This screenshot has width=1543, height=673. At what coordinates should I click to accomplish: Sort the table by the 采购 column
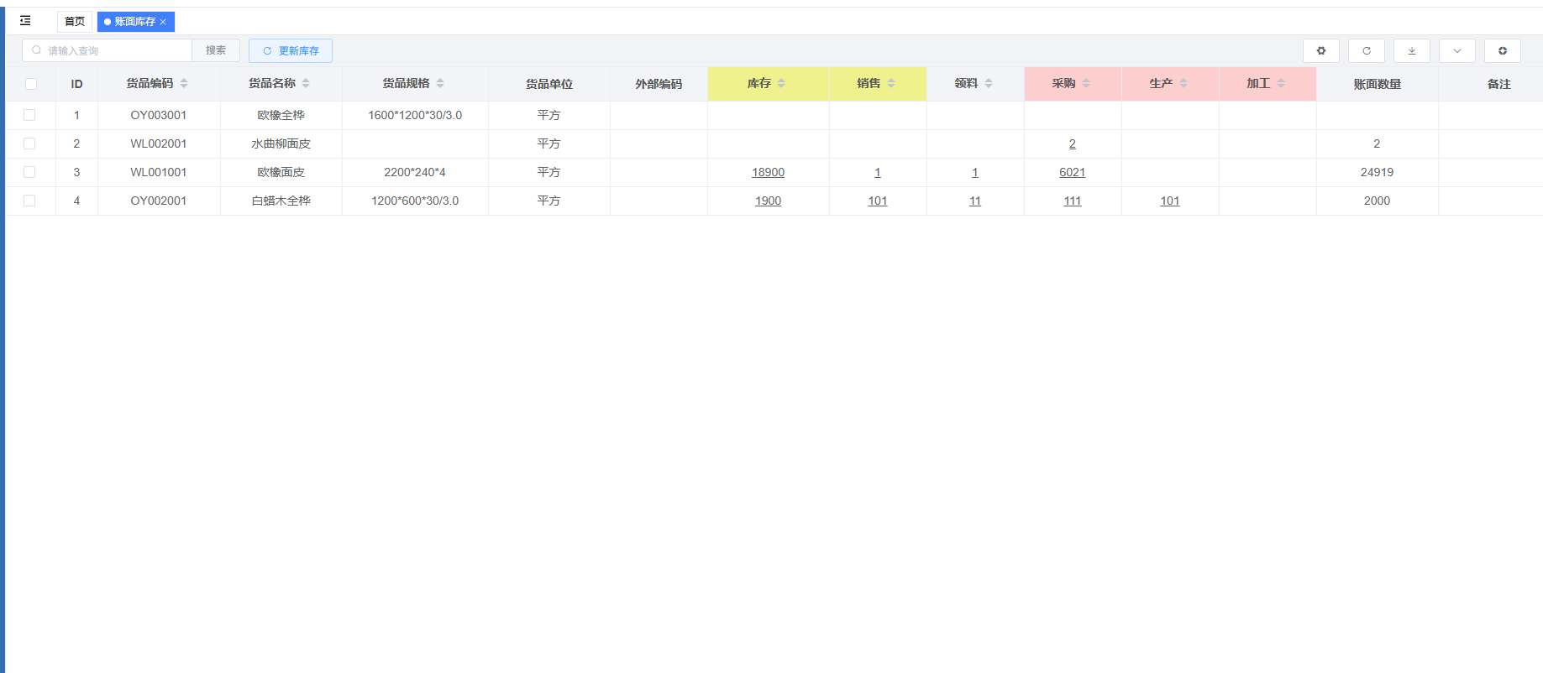(x=1085, y=84)
